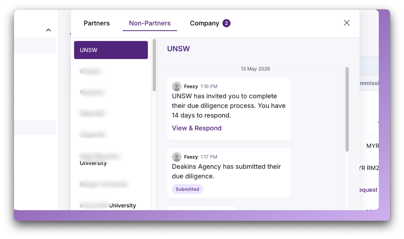This screenshot has width=404, height=239.
Task: Select UNSW in the organisations list
Action: pyautogui.click(x=111, y=50)
